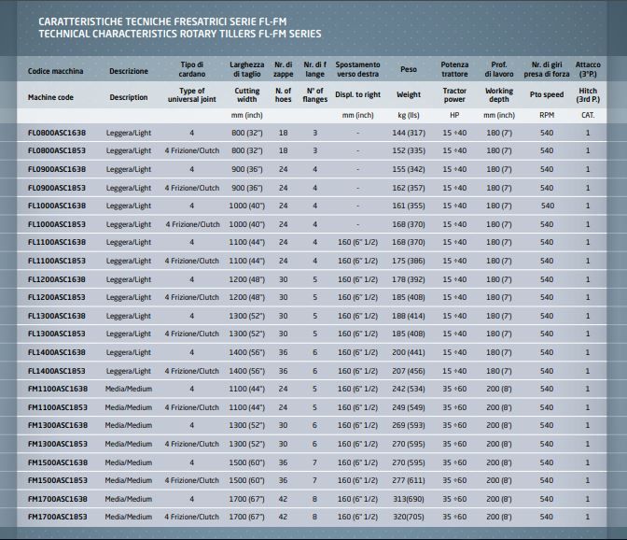Select the 'Tractor power' column header
The image size is (627, 540).
(x=454, y=95)
